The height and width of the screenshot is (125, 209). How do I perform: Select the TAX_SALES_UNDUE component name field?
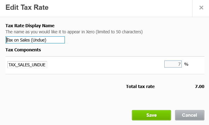point(27,65)
